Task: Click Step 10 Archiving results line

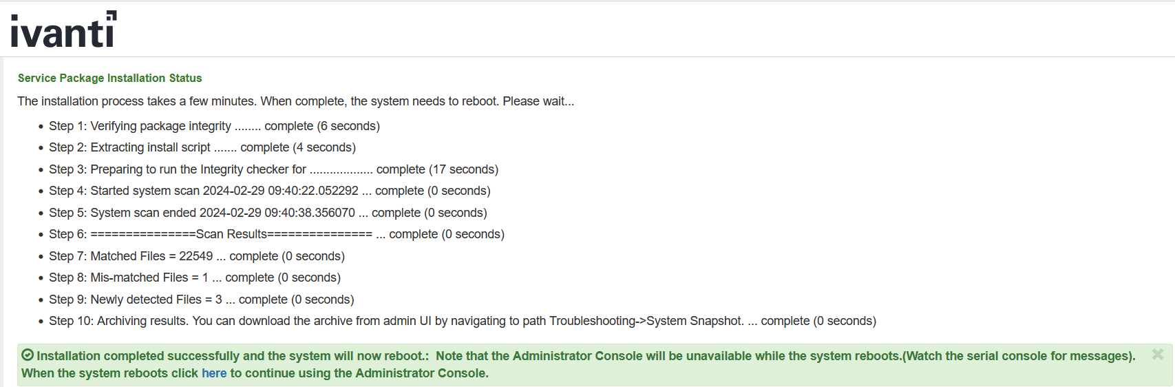Action: pos(462,321)
